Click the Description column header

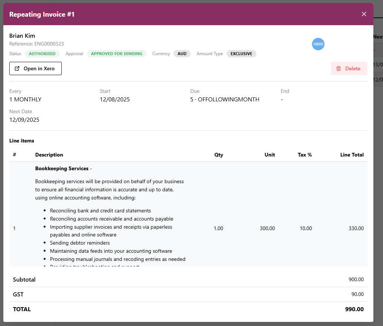(x=49, y=155)
